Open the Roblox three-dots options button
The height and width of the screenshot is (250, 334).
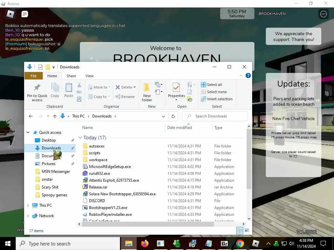point(323,14)
